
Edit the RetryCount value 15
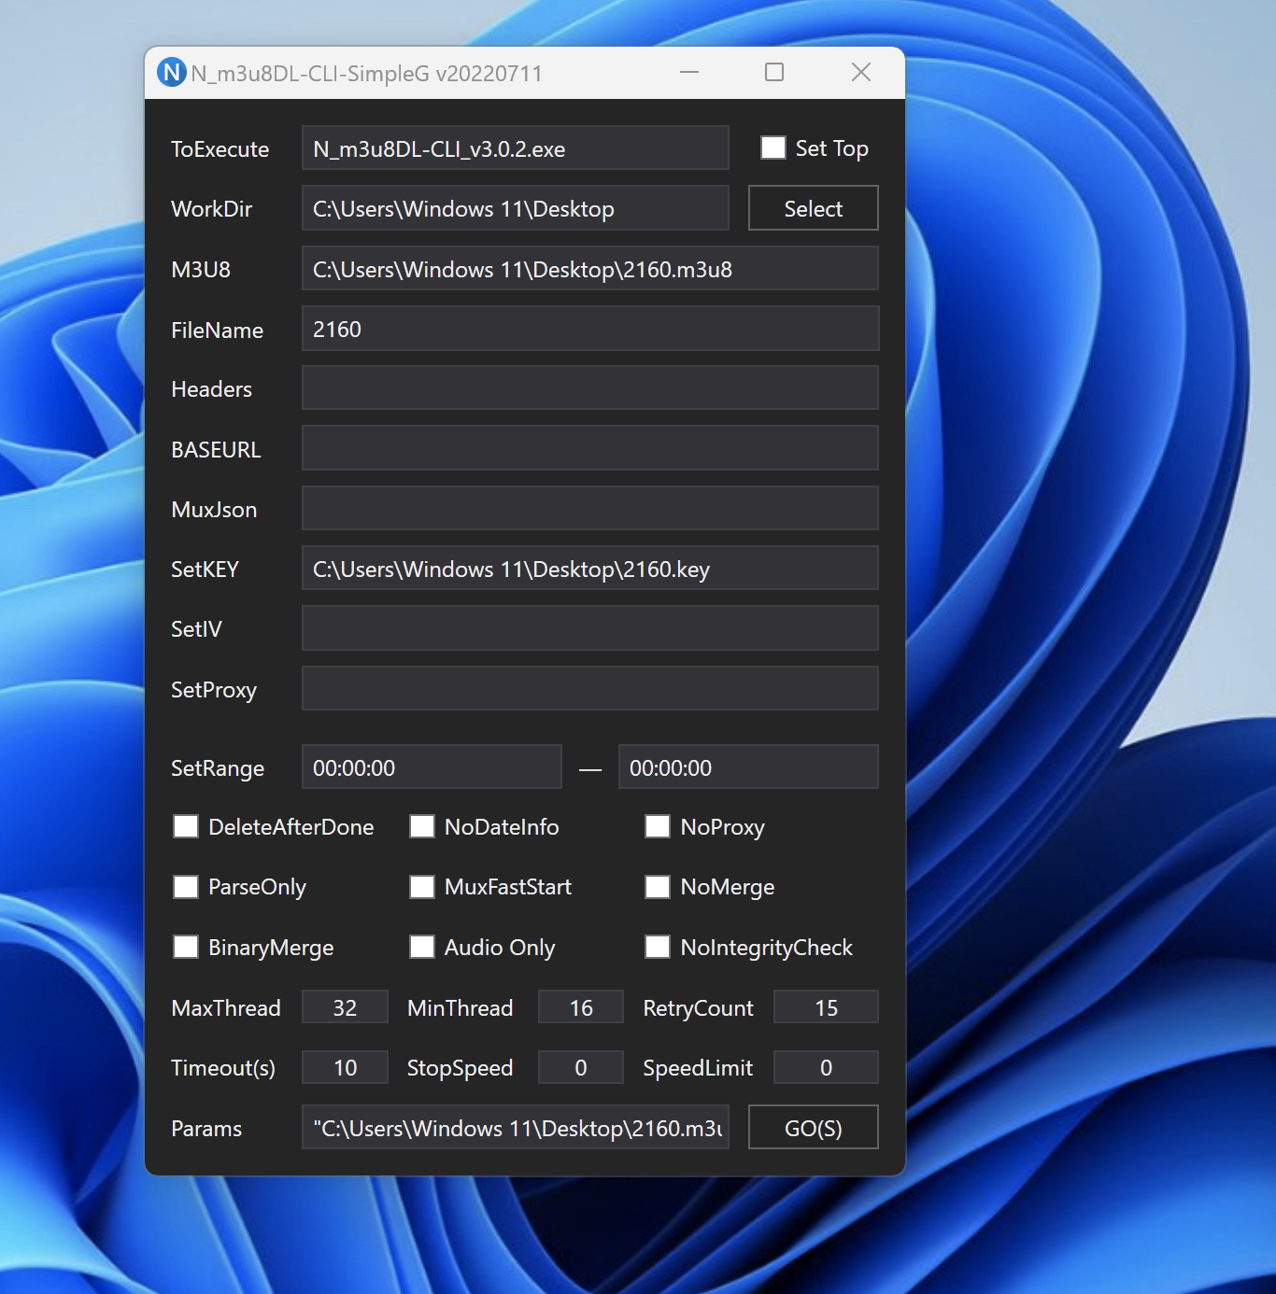[827, 1006]
